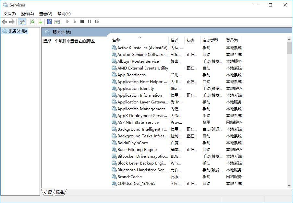The width and height of the screenshot is (293, 203).
Task: Click 当用... description of App Readiness
Action: click(176, 75)
